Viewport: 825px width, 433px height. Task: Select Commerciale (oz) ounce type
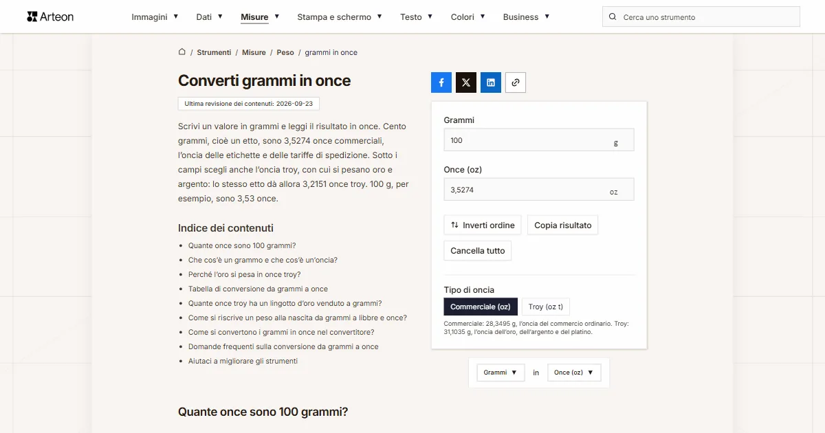tap(481, 307)
